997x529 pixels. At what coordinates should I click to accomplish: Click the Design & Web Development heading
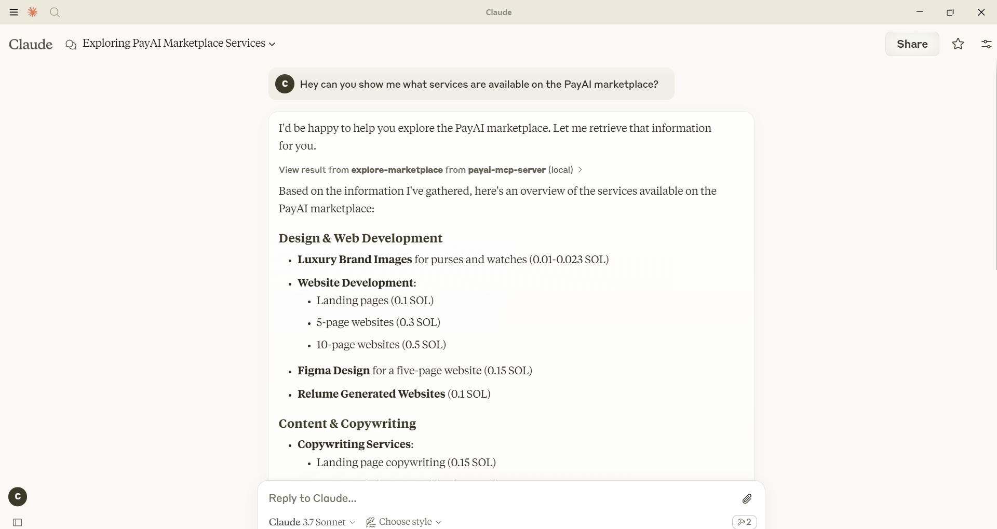pos(360,238)
